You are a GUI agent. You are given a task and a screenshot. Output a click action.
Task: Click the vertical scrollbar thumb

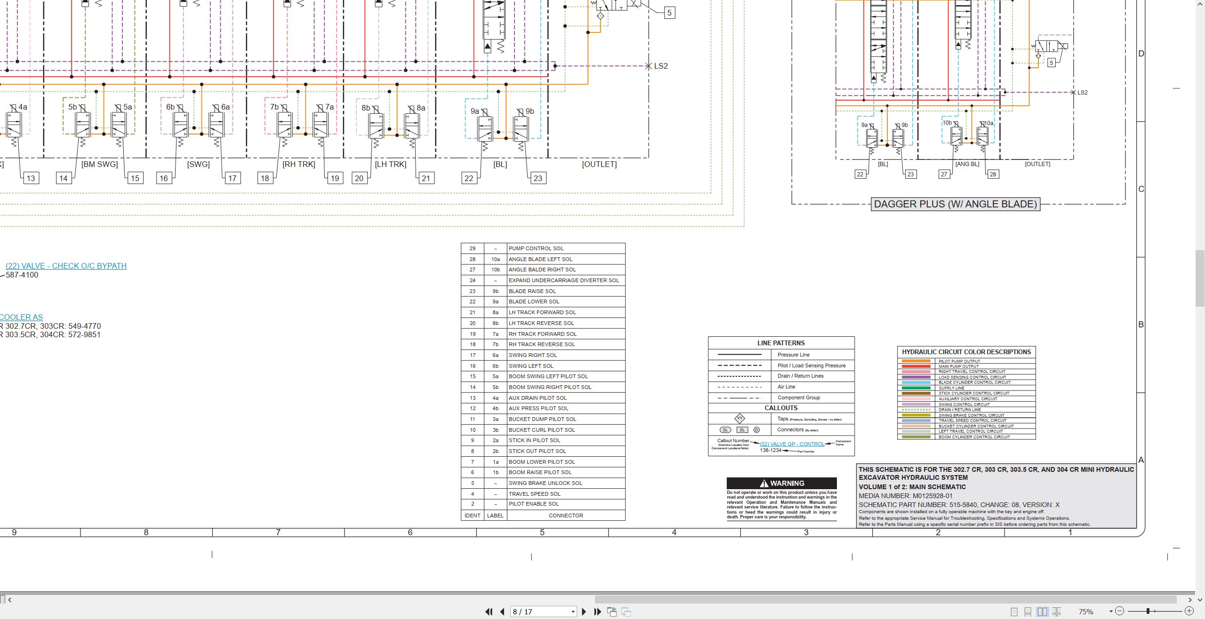point(1200,278)
